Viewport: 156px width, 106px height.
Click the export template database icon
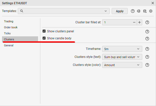(145, 11)
